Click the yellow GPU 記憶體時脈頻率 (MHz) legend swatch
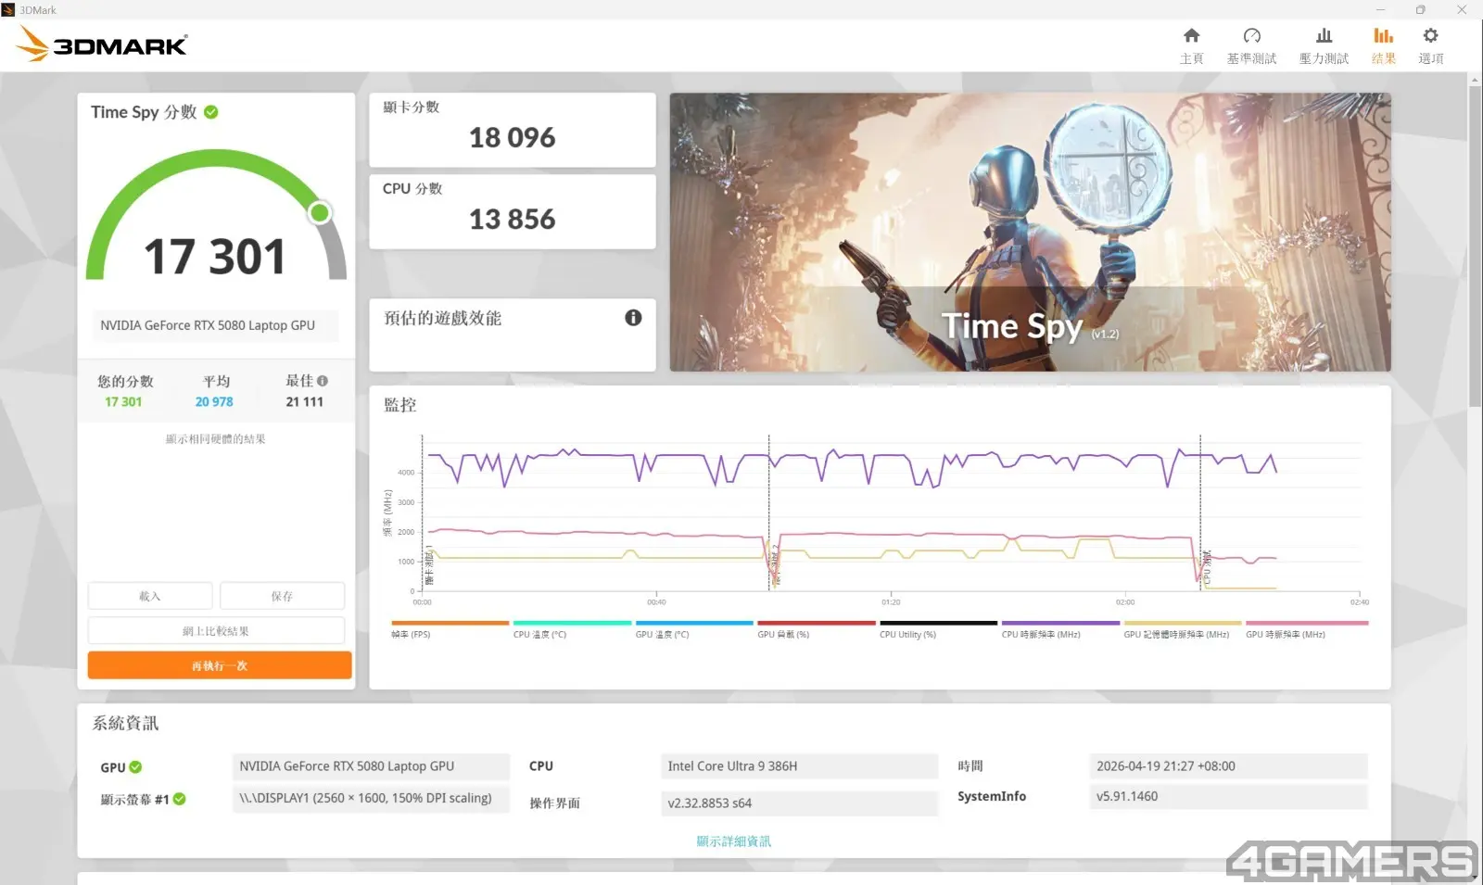The width and height of the screenshot is (1483, 885). point(1183,623)
